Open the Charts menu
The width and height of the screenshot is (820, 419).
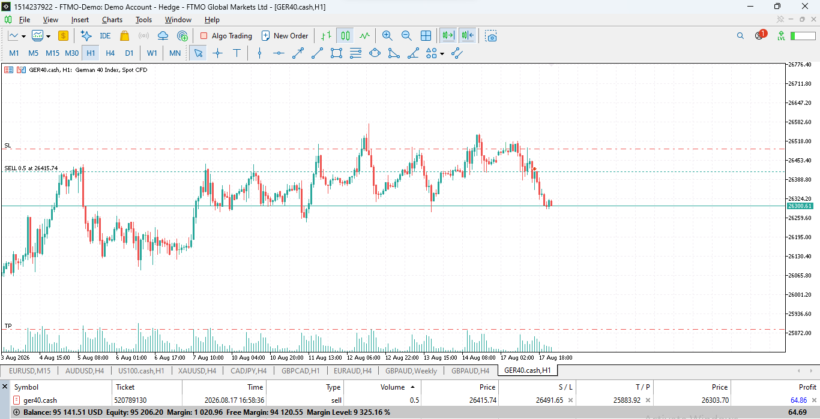(x=112, y=20)
